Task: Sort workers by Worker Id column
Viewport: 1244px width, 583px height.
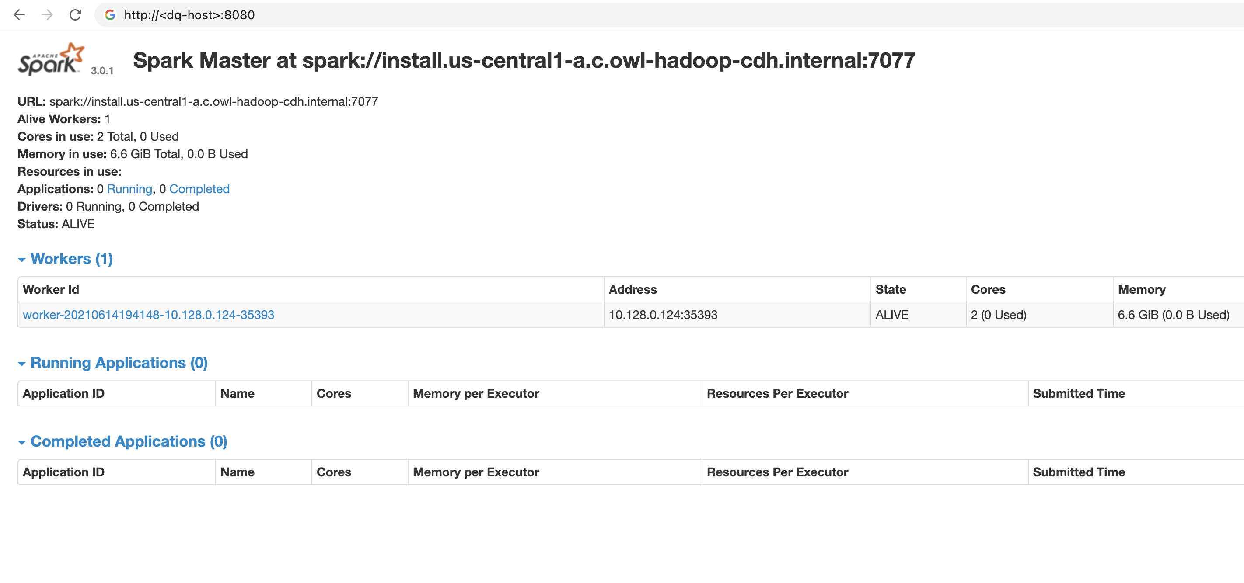Action: click(x=51, y=289)
